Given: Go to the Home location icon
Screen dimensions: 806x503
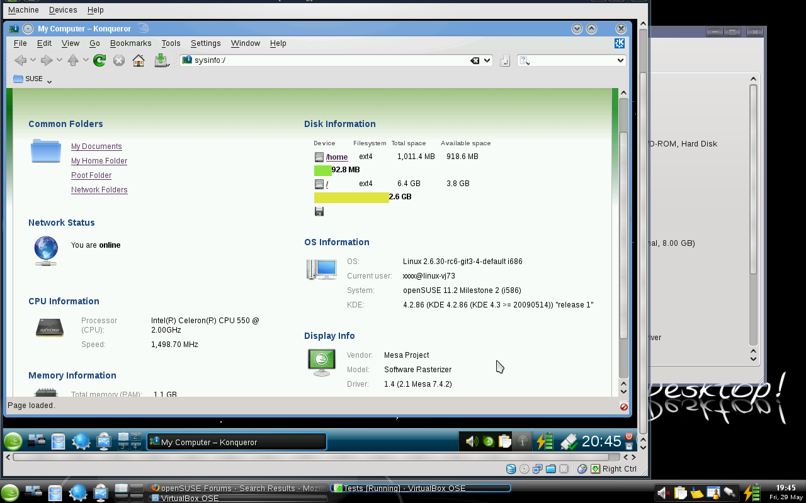Looking at the screenshot, I should [x=139, y=60].
